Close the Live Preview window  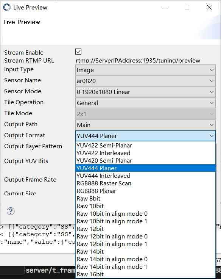[x=209, y=7]
